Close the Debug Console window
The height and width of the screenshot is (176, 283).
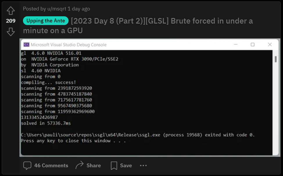pos(270,45)
